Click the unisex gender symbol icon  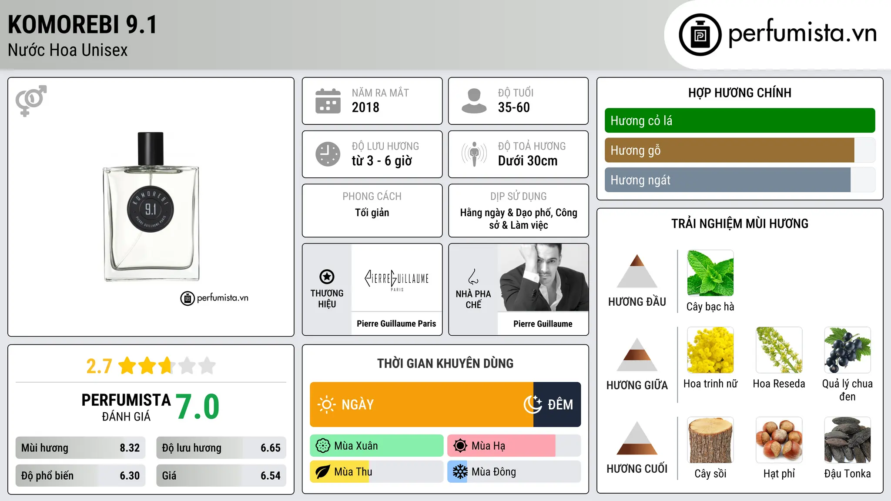click(x=31, y=100)
